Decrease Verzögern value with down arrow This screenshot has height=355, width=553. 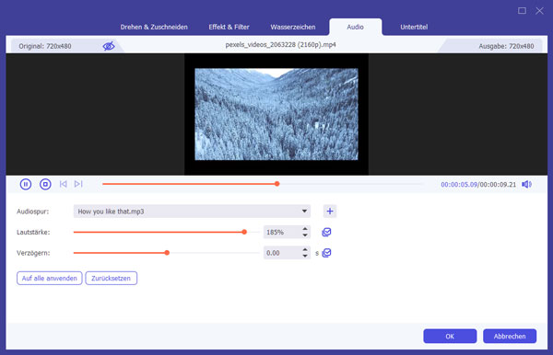point(305,256)
